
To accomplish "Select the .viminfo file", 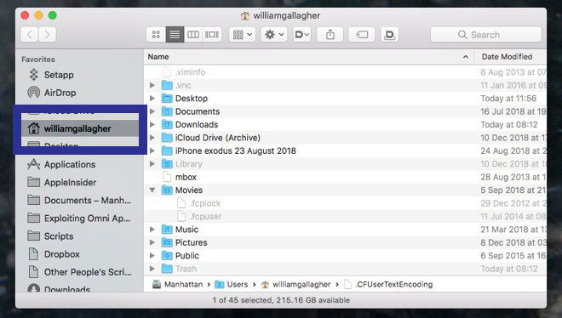I will click(x=190, y=72).
